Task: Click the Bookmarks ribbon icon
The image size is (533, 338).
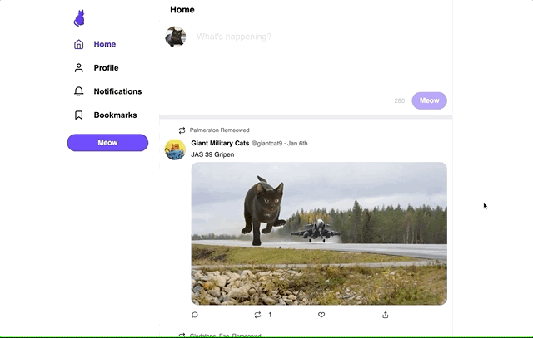Action: [78, 115]
